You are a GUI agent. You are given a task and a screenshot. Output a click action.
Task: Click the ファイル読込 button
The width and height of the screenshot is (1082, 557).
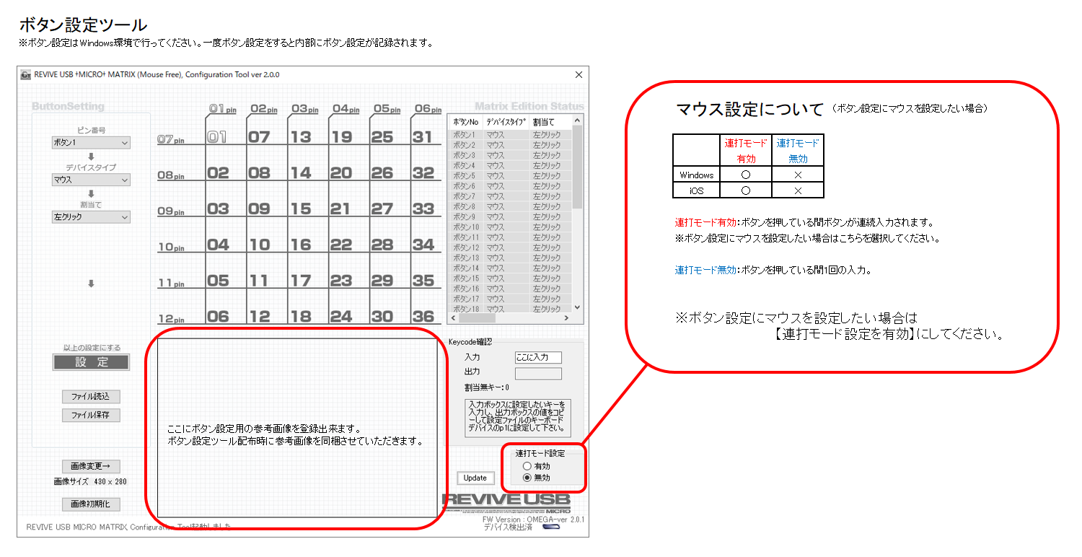(91, 396)
